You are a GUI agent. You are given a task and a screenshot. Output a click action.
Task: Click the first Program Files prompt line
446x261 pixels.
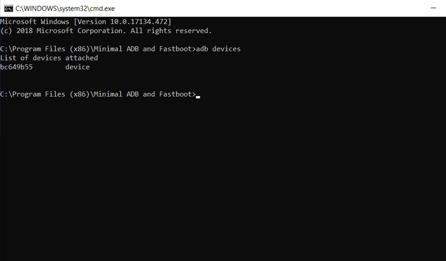coord(97,48)
